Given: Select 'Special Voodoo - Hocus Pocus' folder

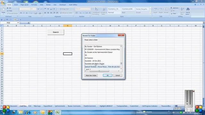Looking at the screenshot, I should click(x=102, y=67).
